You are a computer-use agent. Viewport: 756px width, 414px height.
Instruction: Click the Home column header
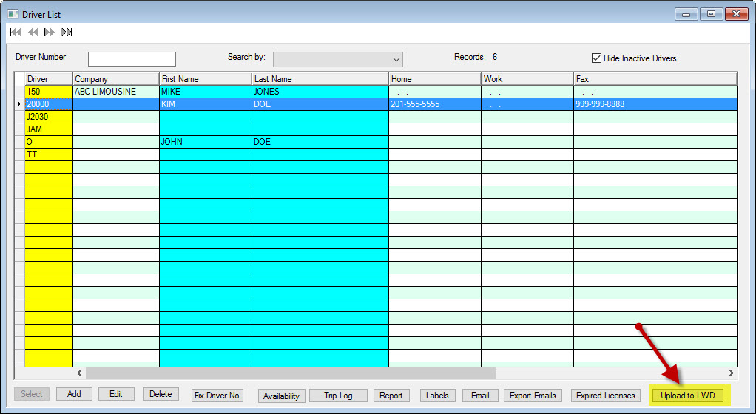tap(435, 79)
